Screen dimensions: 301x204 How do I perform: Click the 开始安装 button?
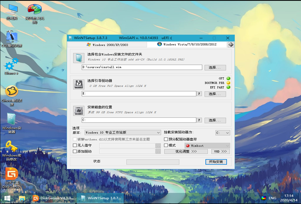pos(216,162)
